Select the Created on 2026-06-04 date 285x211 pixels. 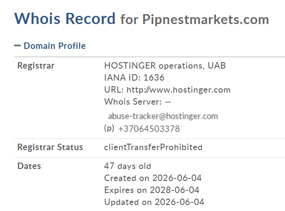(x=153, y=178)
